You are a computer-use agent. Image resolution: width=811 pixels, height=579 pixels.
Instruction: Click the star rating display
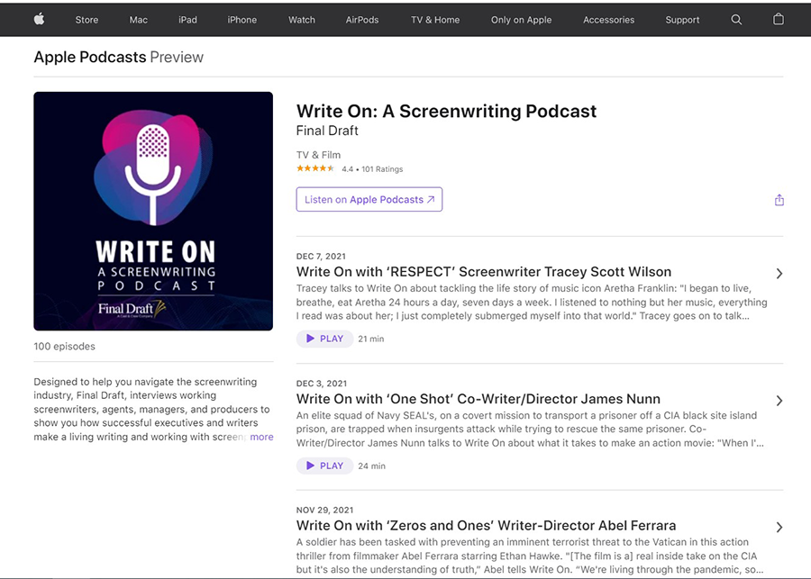point(315,168)
